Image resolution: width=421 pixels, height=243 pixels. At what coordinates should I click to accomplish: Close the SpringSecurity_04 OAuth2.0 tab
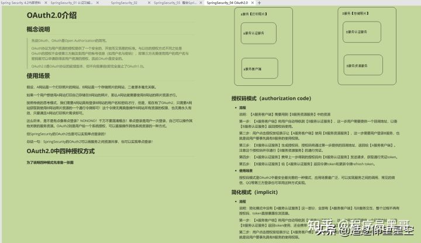[x=253, y=3]
